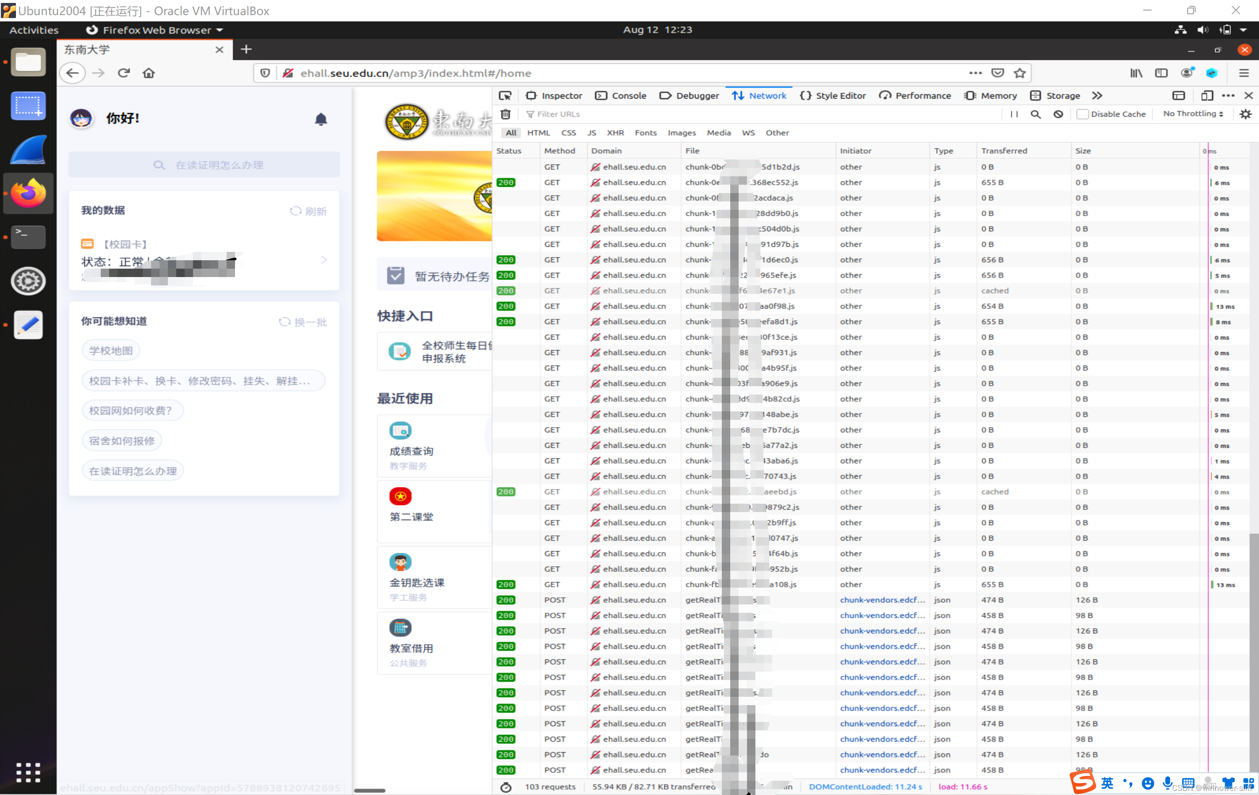Open network settings gear
This screenshot has height=795, width=1259.
pyautogui.click(x=1246, y=114)
